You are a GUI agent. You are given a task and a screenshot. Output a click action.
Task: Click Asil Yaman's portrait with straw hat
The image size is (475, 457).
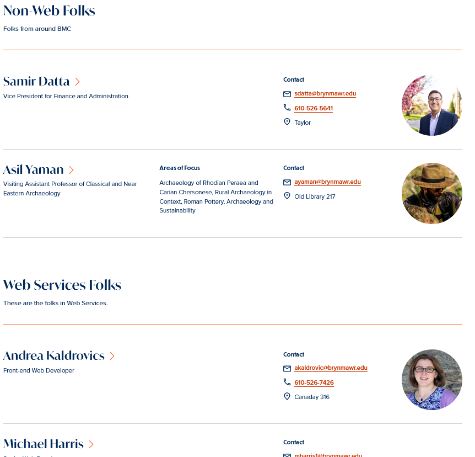coord(431,194)
